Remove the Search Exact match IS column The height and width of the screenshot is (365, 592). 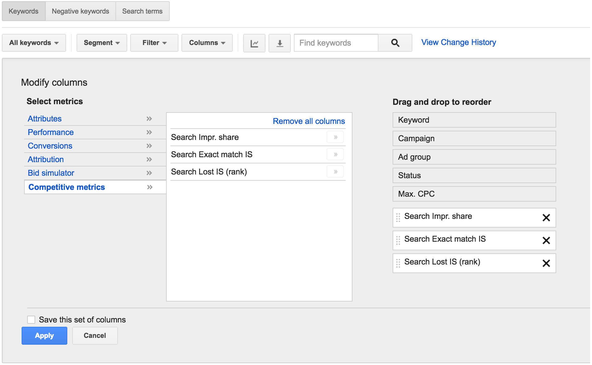tap(546, 240)
